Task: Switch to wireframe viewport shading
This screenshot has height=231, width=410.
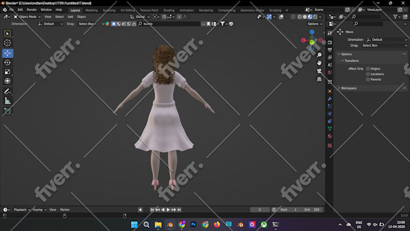Action: click(300, 17)
